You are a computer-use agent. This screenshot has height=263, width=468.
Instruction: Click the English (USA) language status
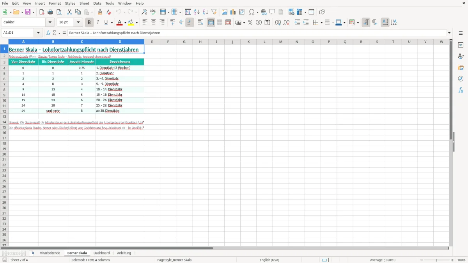click(269, 260)
